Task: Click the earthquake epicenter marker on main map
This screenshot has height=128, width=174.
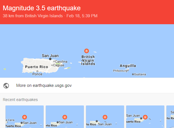Action: (87, 51)
